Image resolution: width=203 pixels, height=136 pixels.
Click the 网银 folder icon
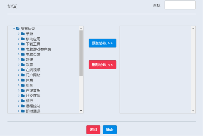click(x=23, y=60)
